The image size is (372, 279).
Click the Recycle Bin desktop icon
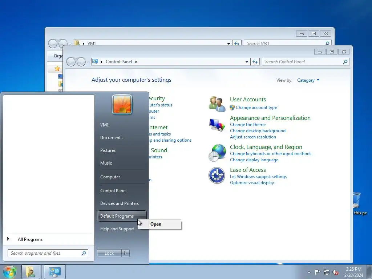click(357, 200)
